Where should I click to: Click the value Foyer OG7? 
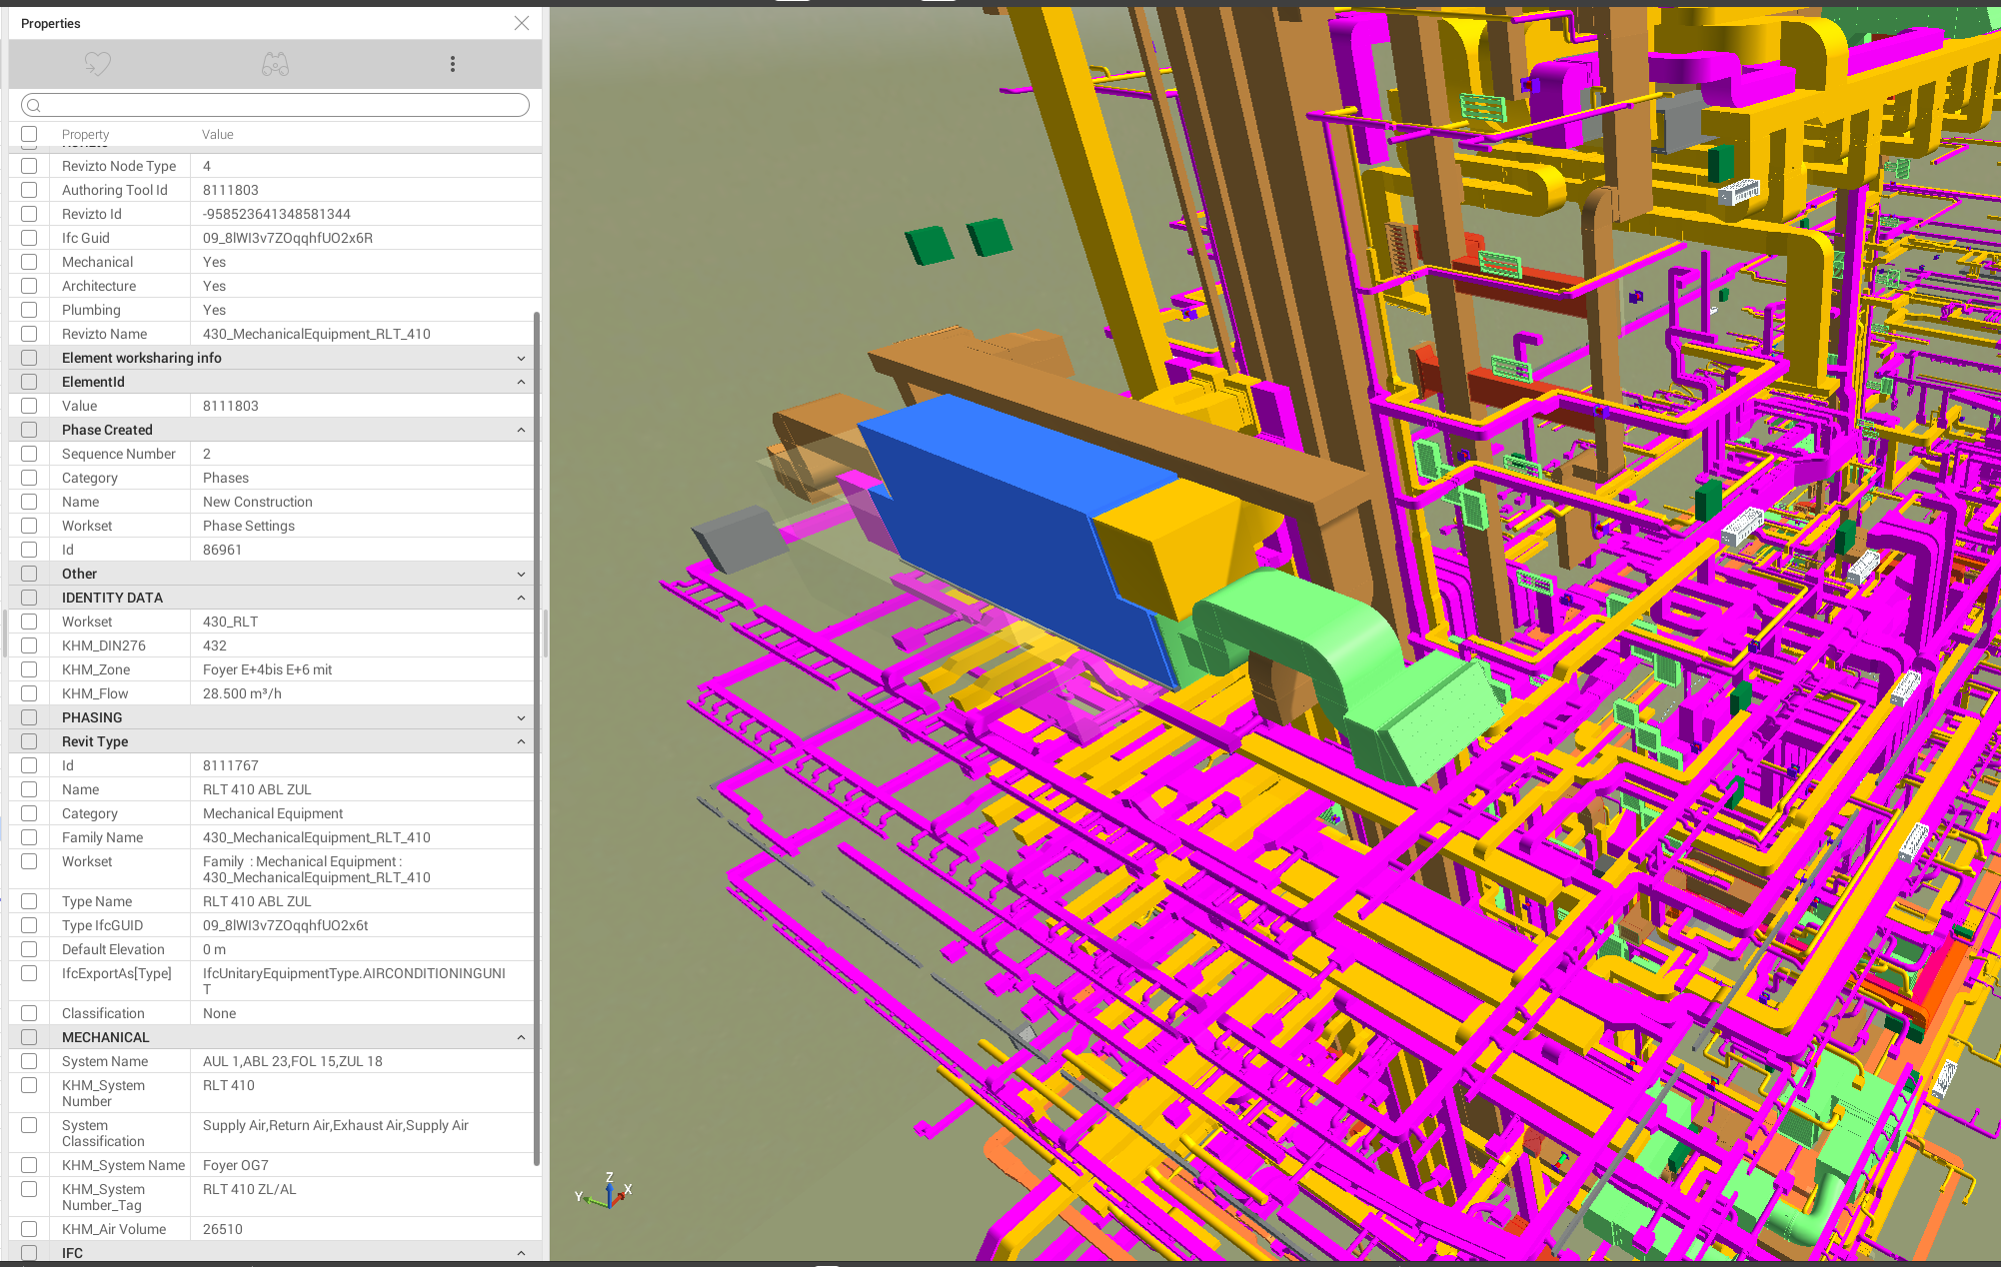236,1165
